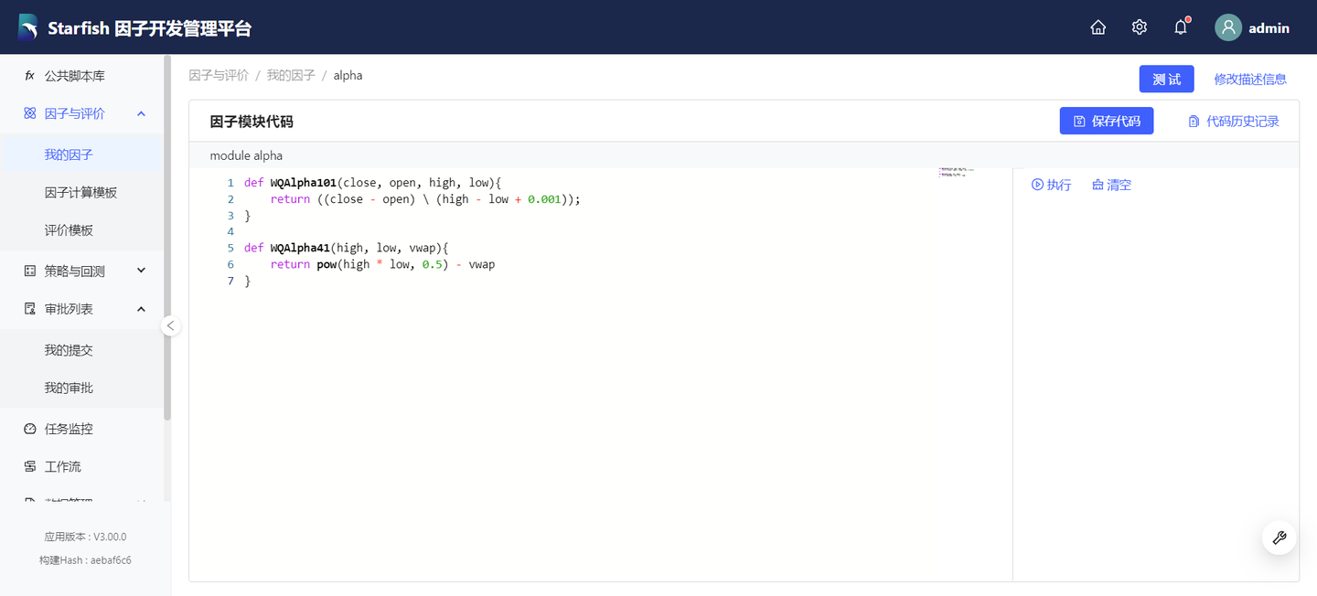Go to 因子与评价 breadcrumb
Screen dimensions: 1317x596
tap(219, 75)
